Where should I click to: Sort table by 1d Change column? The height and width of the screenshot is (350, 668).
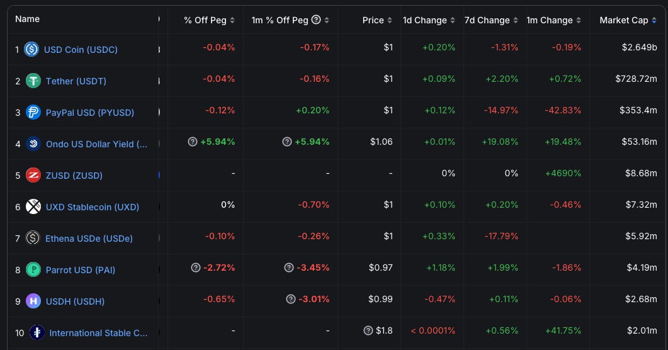coord(429,20)
